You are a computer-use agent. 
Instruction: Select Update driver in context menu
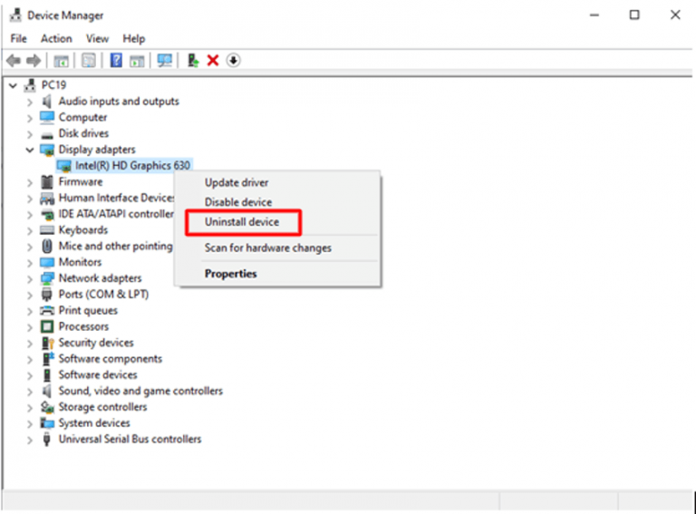tap(236, 183)
